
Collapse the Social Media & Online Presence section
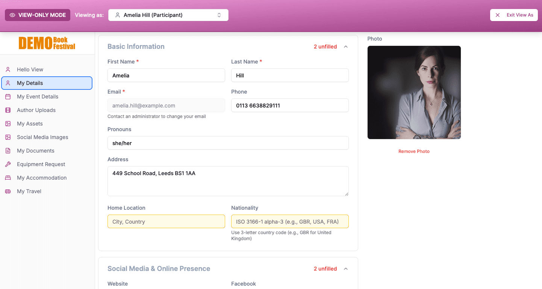click(345, 269)
